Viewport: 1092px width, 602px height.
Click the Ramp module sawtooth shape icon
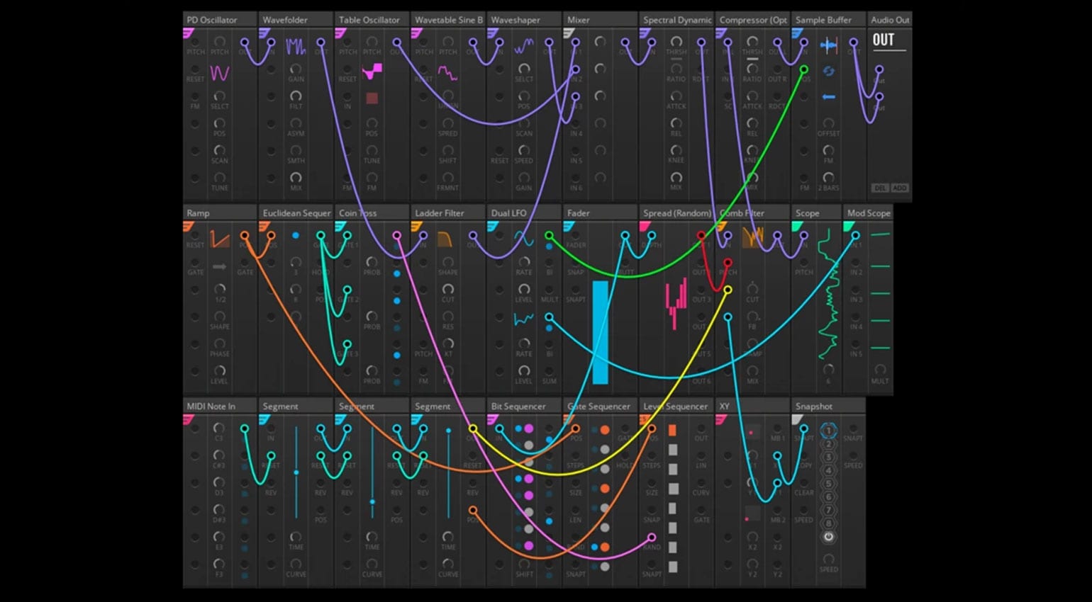tap(220, 240)
